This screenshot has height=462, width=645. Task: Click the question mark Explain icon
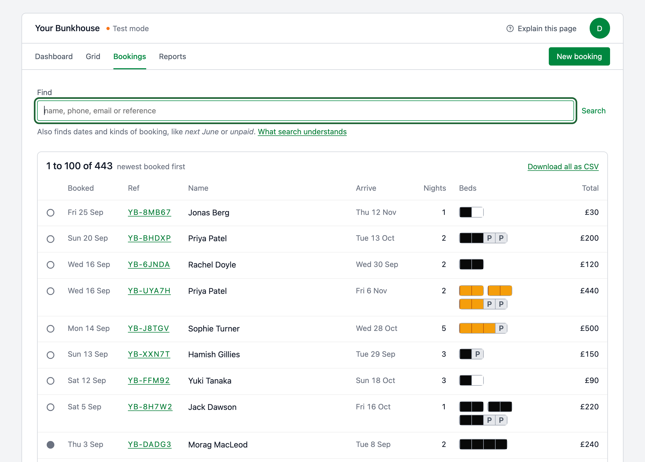(x=510, y=29)
